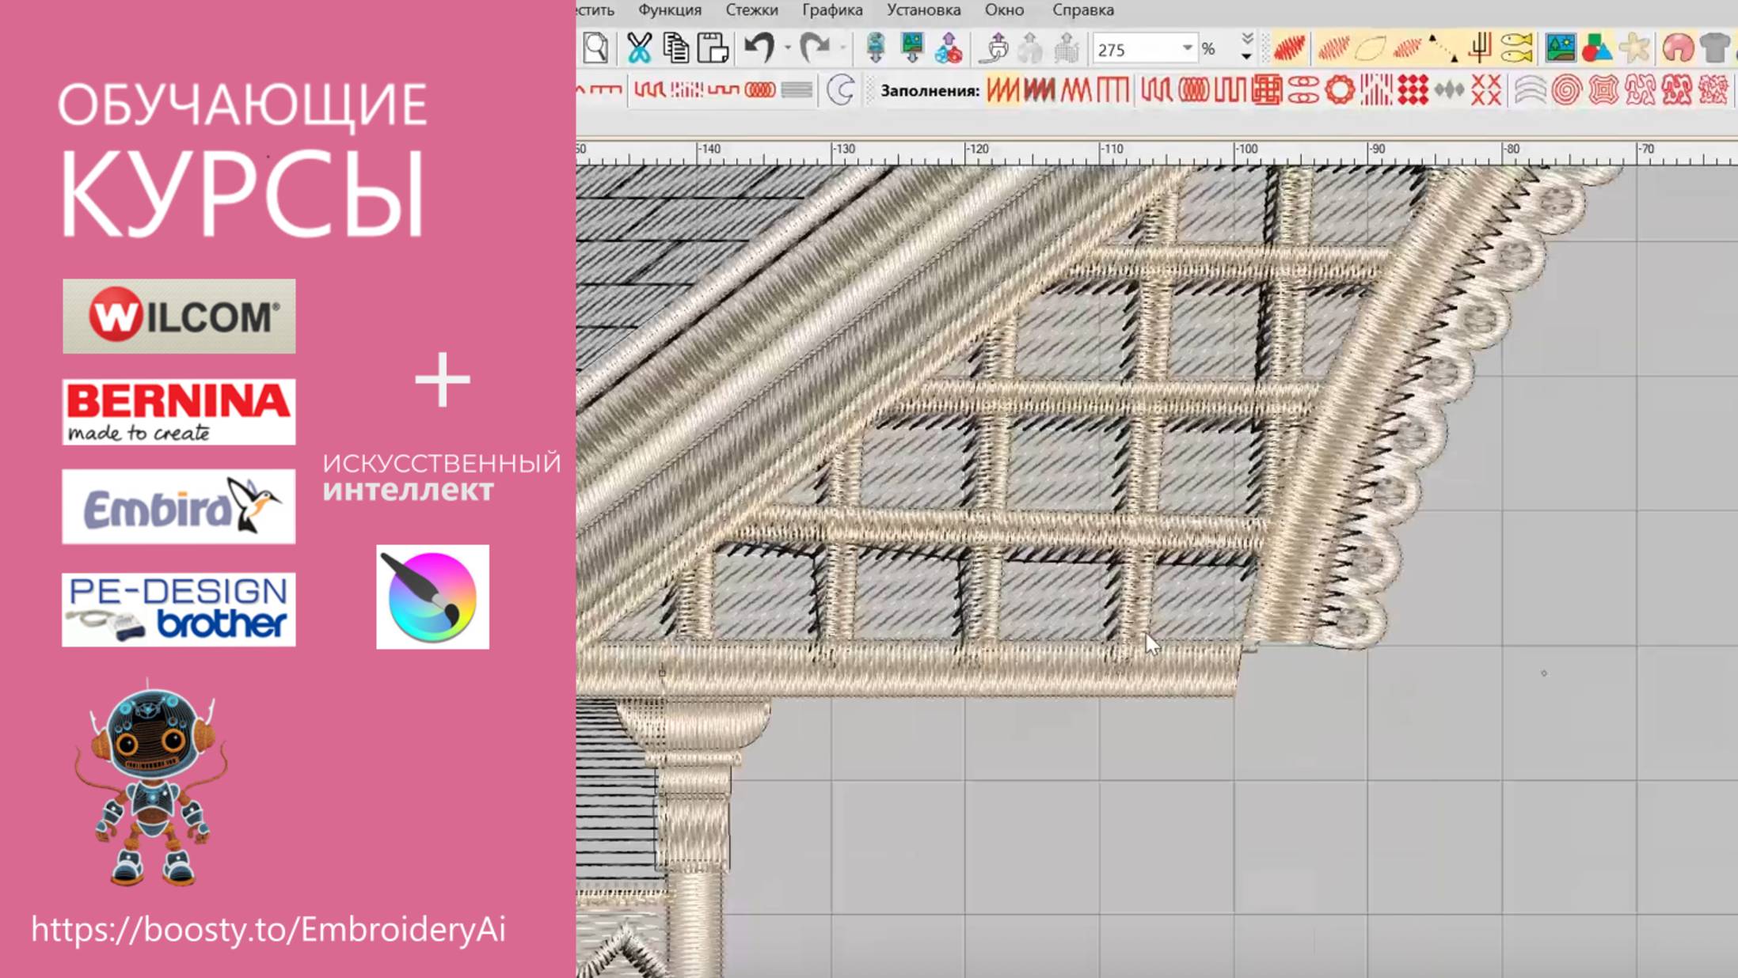Open the print preview magnifier icon
The height and width of the screenshot is (978, 1738).
click(x=595, y=48)
